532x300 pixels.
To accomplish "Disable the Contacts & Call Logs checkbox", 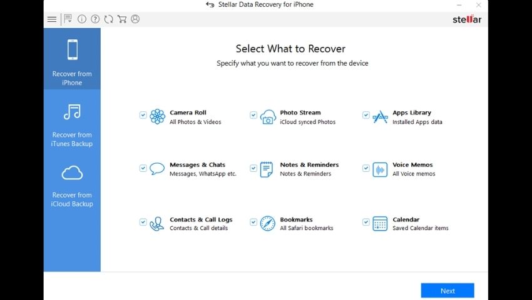I will 143,222.
